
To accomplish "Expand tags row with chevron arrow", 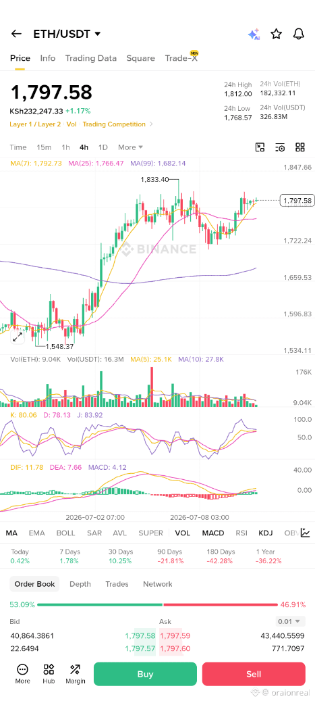I will [151, 124].
